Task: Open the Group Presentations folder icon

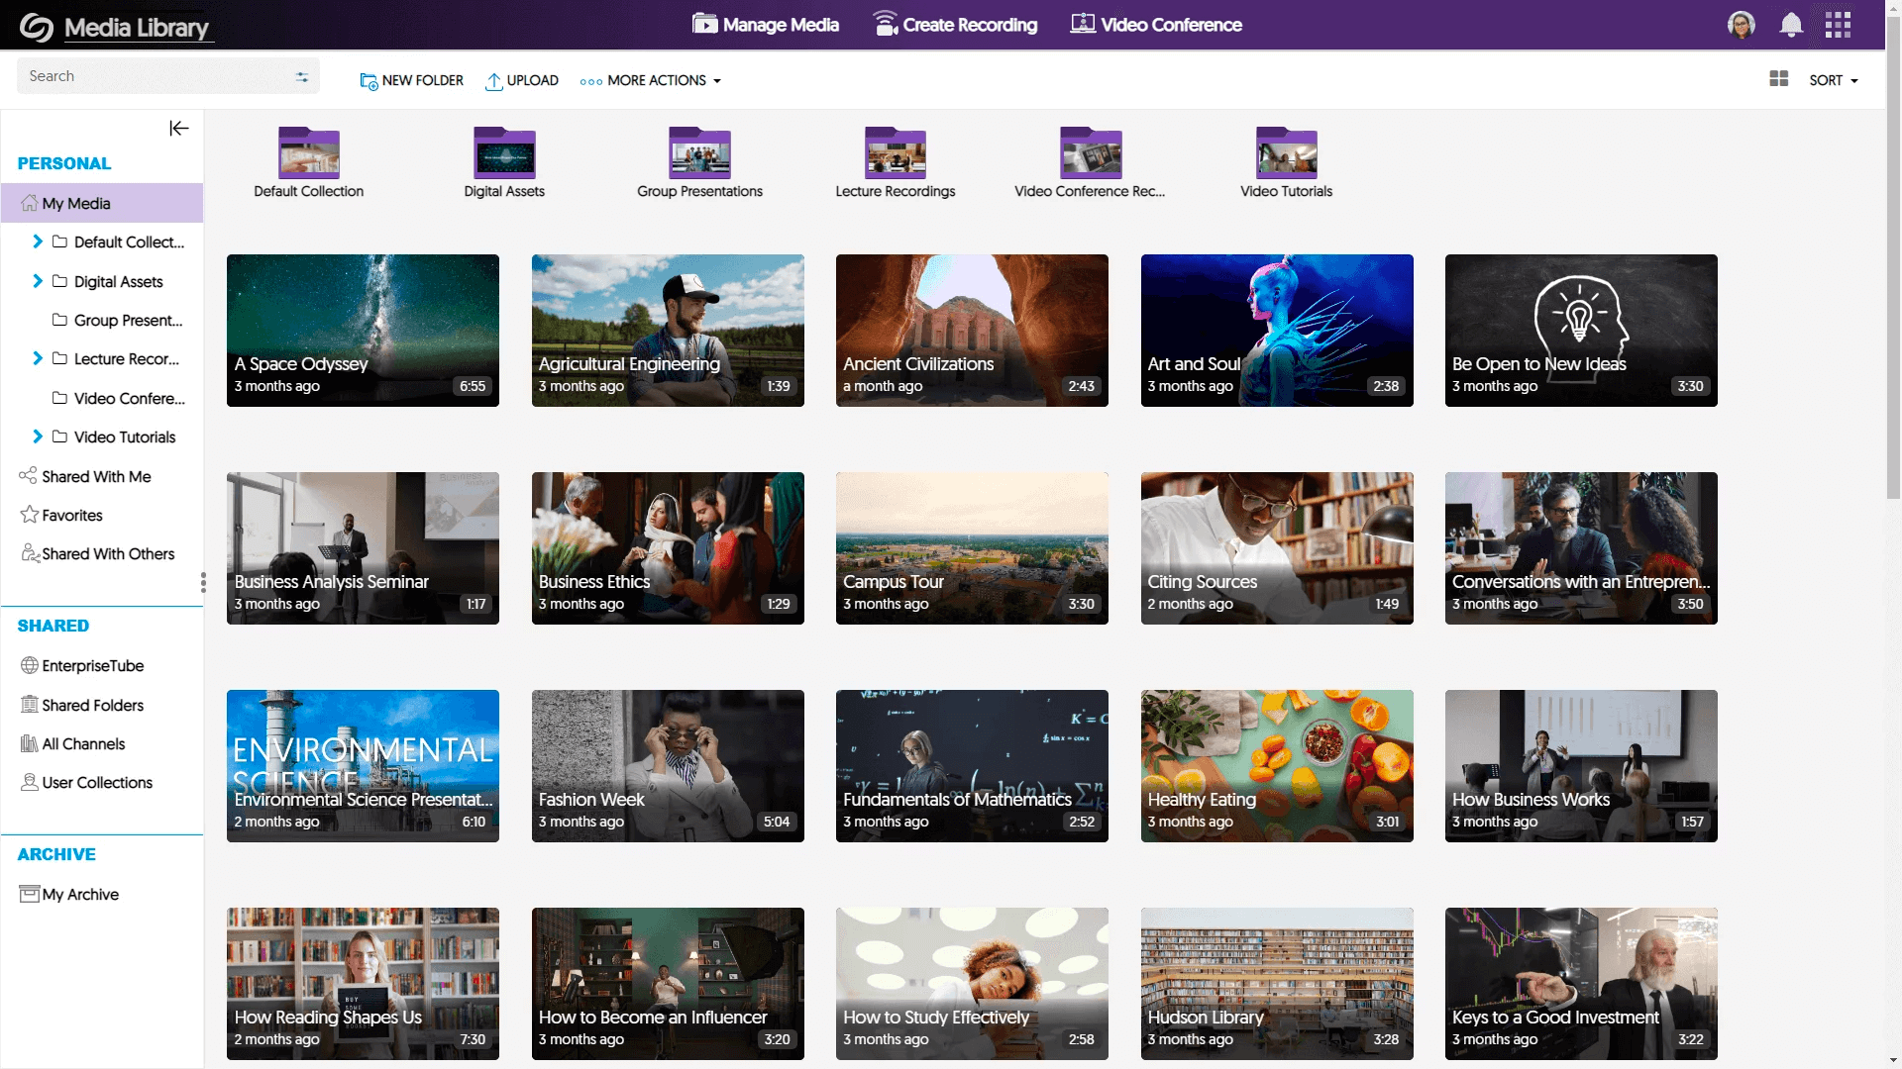Action: [x=699, y=152]
